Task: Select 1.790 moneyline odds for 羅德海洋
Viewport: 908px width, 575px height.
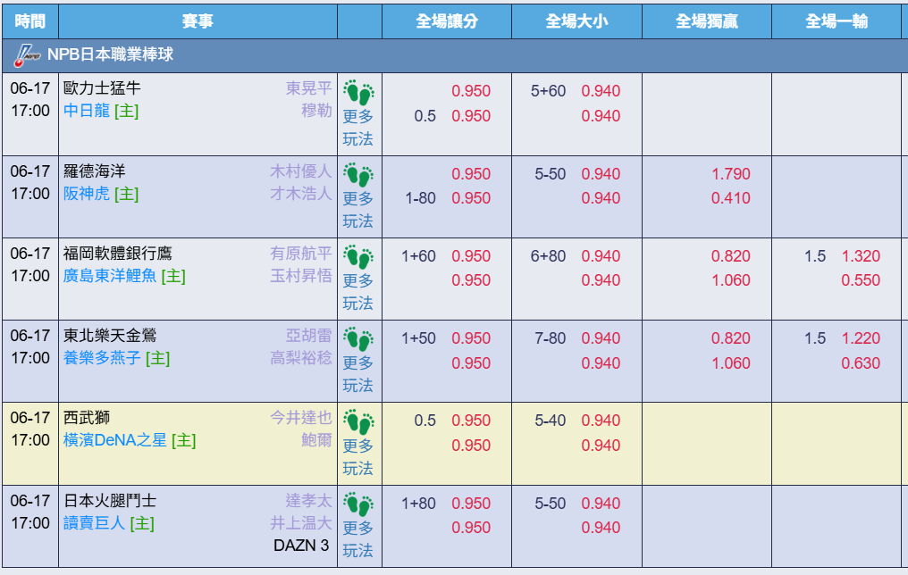Action: (731, 173)
